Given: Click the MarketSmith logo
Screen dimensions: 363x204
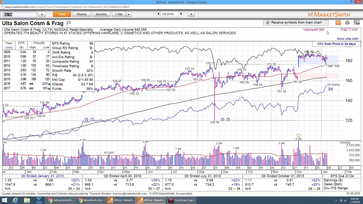Looking at the screenshot, I should 329,14.
